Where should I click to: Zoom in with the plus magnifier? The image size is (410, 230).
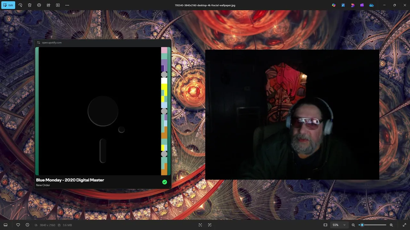point(391,225)
